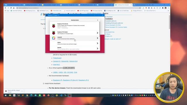Screen dimensions: 187x105
Task: Open Available add-ons in Topics sidebar
Action: (111, 21)
